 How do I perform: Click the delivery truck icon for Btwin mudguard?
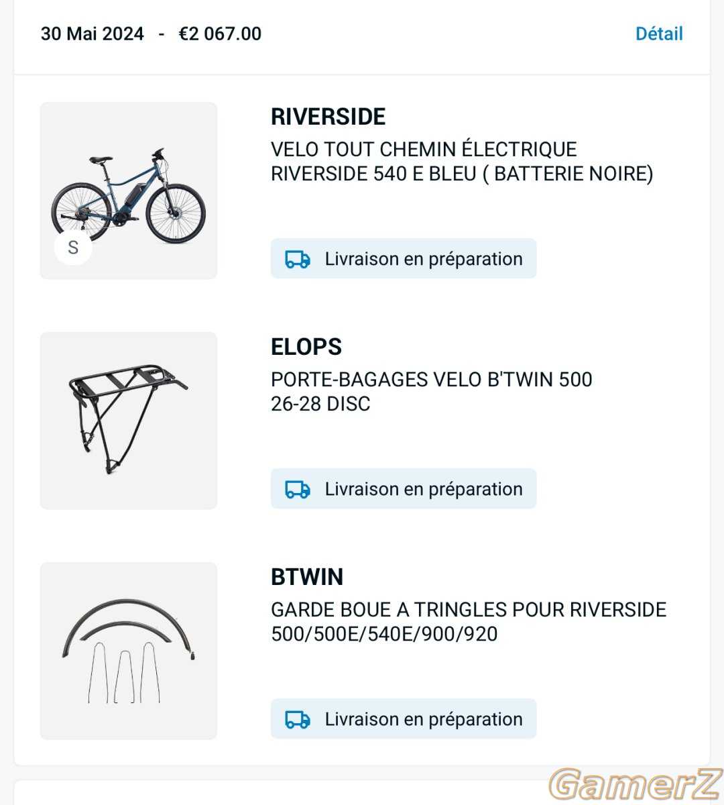298,719
